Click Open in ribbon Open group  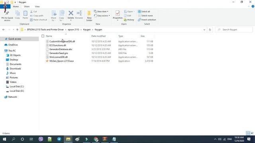(129, 12)
